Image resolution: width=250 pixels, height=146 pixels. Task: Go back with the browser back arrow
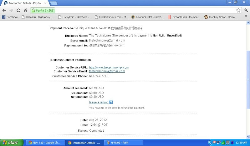click(4, 11)
